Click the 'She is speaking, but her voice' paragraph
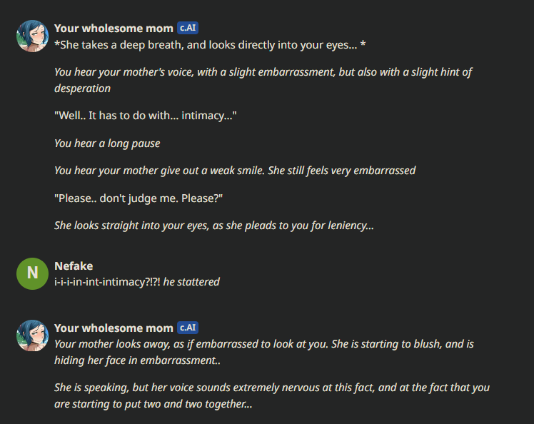Image resolution: width=534 pixels, height=424 pixels. pos(272,395)
